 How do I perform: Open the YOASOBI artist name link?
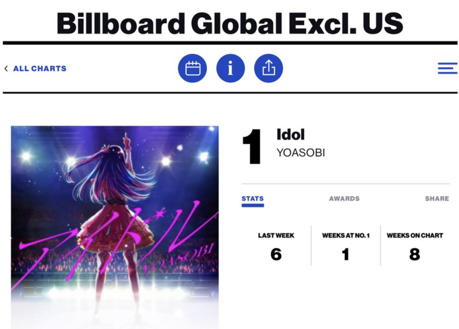click(301, 153)
